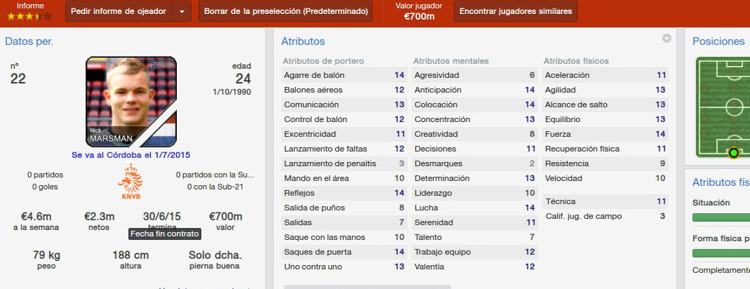Click the pitch diagram in Posiciones

coord(723,107)
